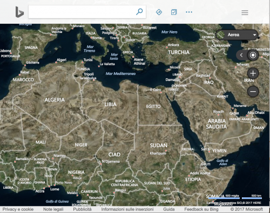
Task: Click the MAROCCO country label
Action: click(x=23, y=80)
